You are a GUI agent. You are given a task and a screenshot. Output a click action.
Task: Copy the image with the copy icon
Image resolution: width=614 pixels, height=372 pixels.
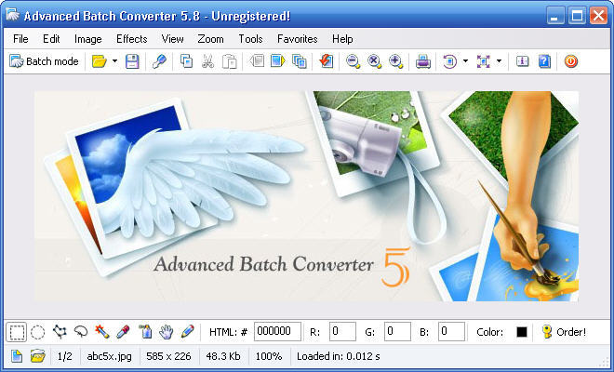(x=186, y=61)
